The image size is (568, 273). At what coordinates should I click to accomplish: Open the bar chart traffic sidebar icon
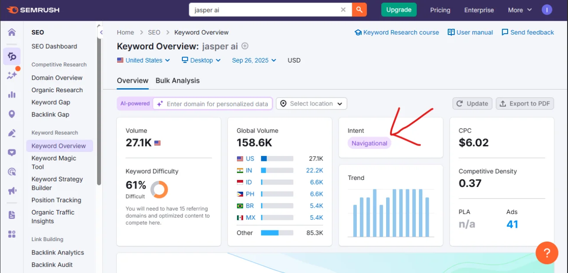coord(12,94)
